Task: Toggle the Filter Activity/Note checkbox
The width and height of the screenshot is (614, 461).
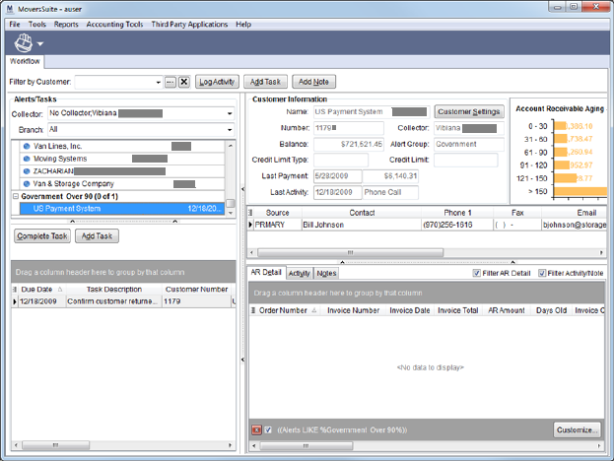Action: pyautogui.click(x=542, y=273)
